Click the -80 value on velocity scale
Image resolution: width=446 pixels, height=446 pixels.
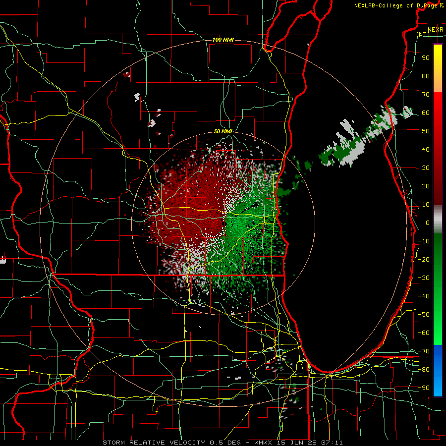pyautogui.click(x=424, y=370)
